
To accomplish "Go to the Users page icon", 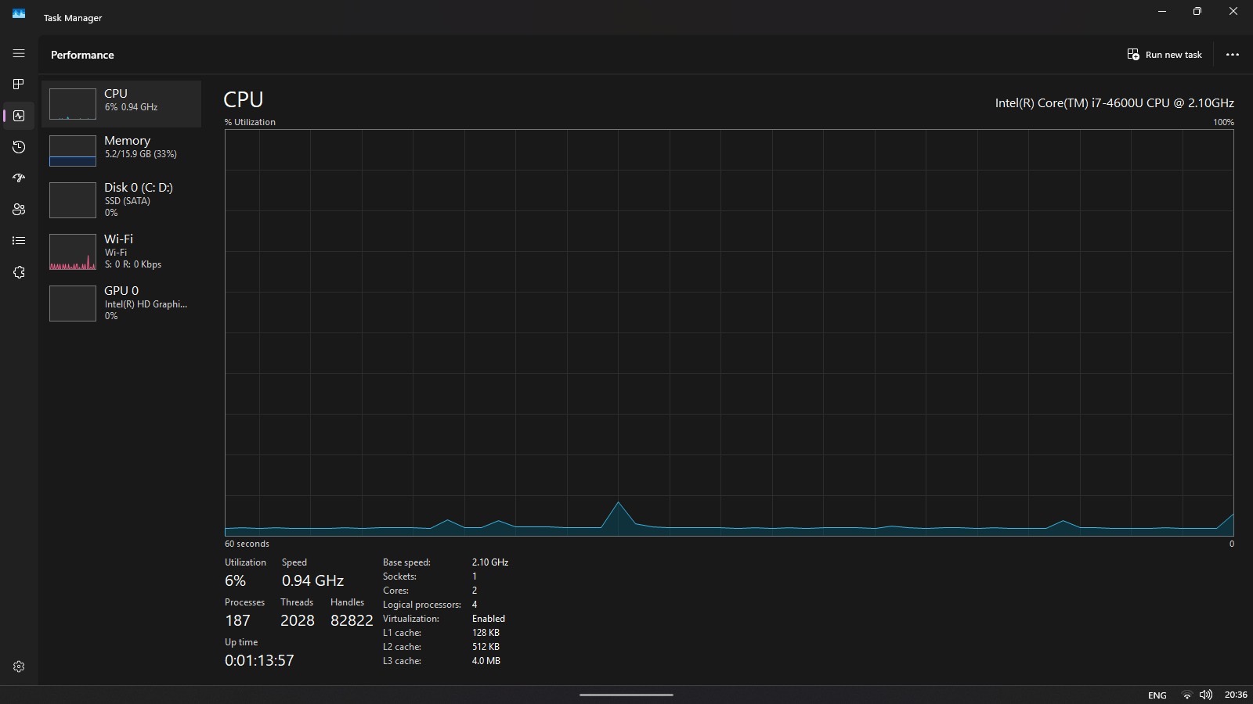I will pyautogui.click(x=19, y=210).
